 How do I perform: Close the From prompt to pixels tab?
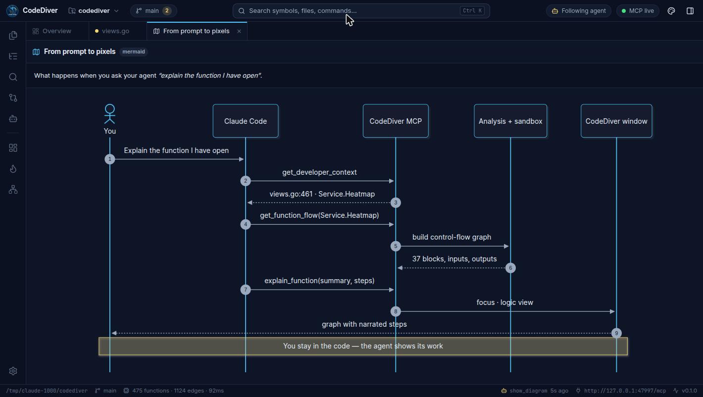click(239, 31)
